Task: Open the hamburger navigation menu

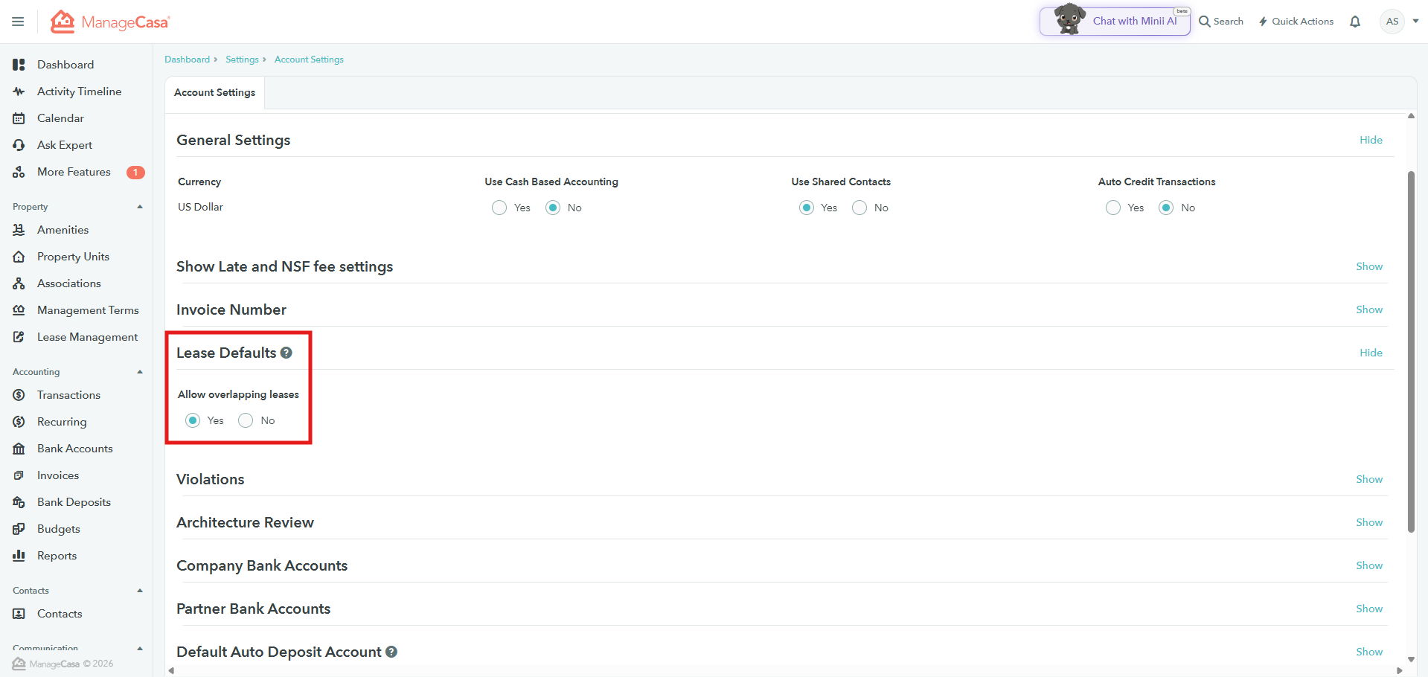Action: pyautogui.click(x=18, y=22)
